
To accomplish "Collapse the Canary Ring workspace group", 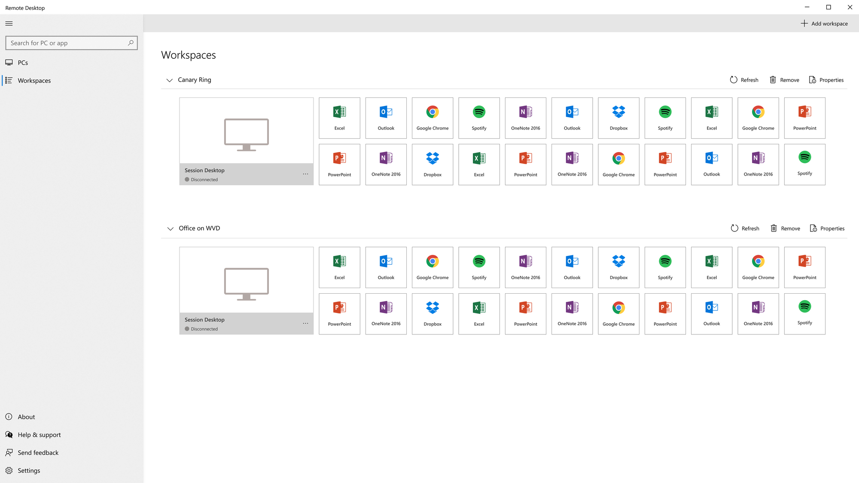I will pos(170,80).
